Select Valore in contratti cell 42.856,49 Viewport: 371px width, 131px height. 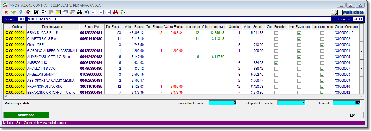(213, 33)
